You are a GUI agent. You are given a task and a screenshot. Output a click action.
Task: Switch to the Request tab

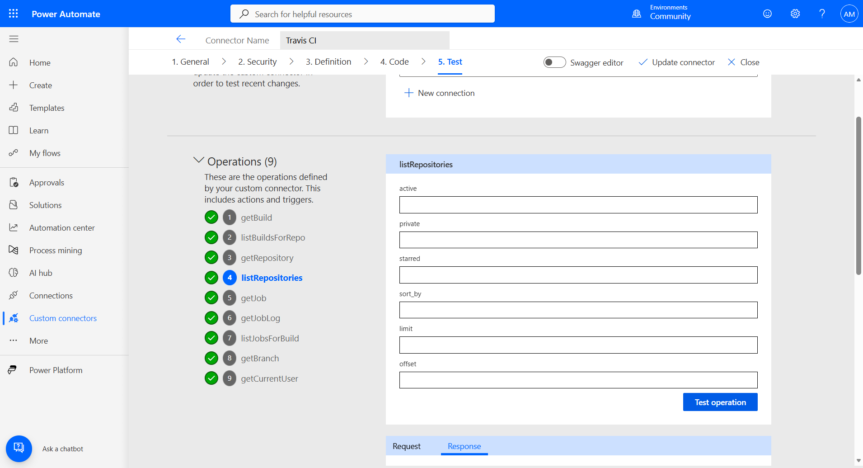[x=407, y=446]
